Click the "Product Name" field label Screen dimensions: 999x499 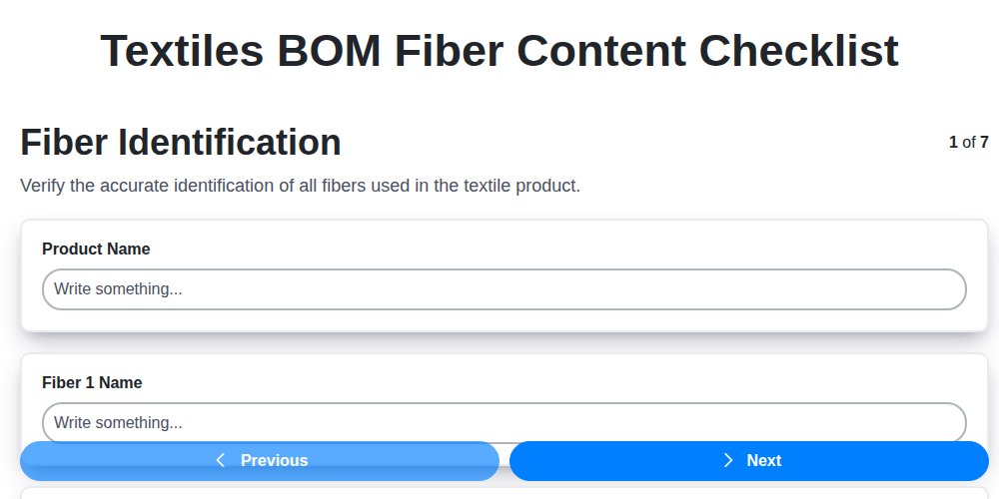click(96, 249)
